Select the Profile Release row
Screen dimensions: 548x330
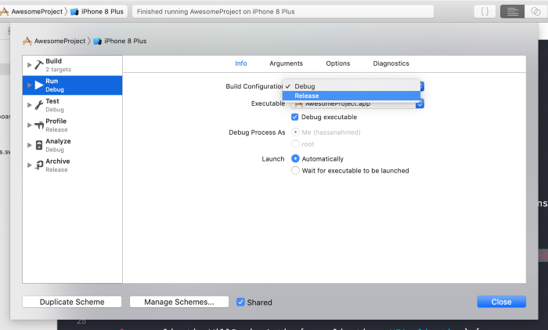[72, 125]
